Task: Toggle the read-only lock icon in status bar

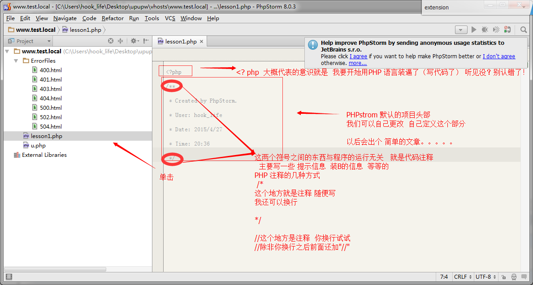Action: tap(503, 277)
